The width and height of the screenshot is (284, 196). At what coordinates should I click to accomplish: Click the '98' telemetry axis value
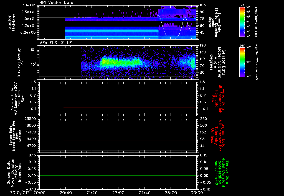(x=202, y=139)
